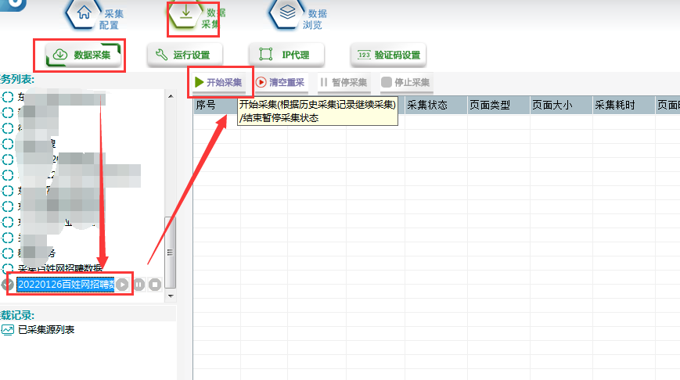Select the 采集百姓网招聘数据 task

[x=59, y=268]
